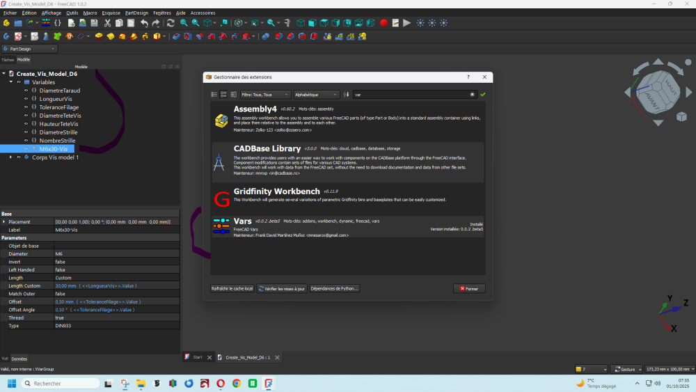Open the Fichier menu
Screen dimensions: 696x392
[10, 13]
